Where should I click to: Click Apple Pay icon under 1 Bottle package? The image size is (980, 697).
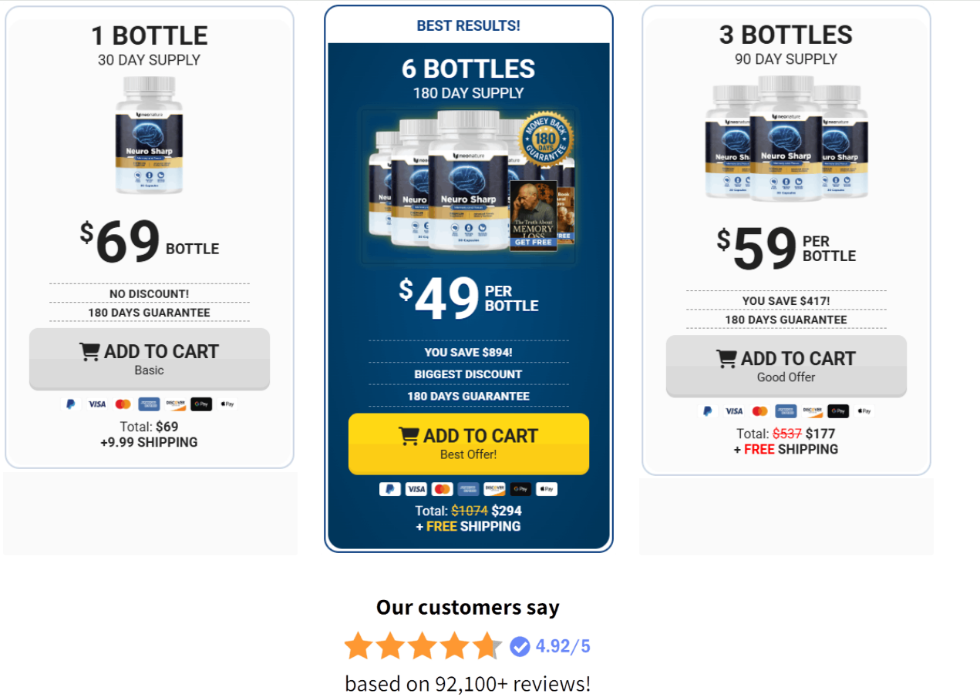(227, 404)
